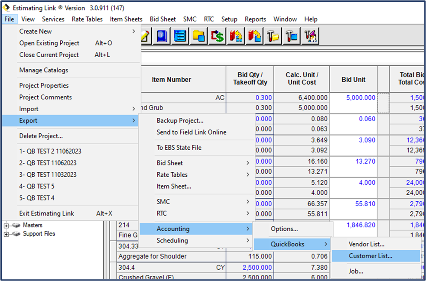Select the yellow folders toolbar icon
The image size is (426, 281).
click(x=198, y=36)
